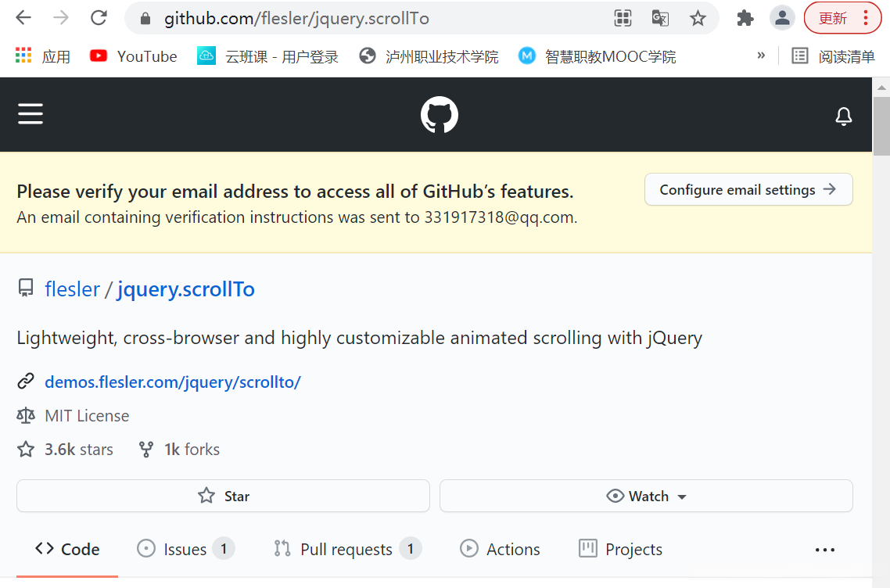Open the Chrome extensions puzzle icon
Viewport: 890px width, 588px height.
pyautogui.click(x=745, y=18)
